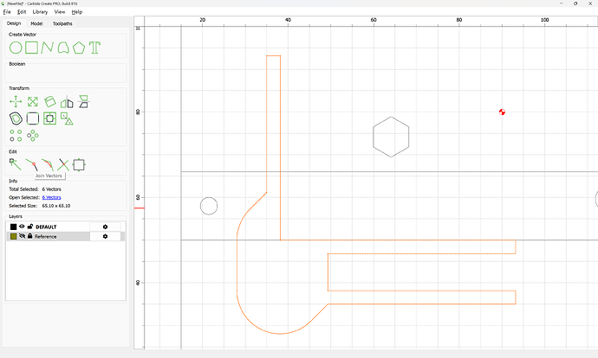Click the Join Vectors tool
This screenshot has height=358, width=598.
[32, 165]
